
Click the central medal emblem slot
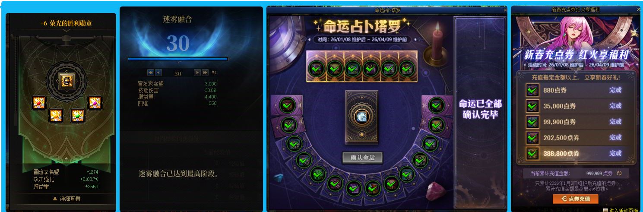(x=66, y=81)
